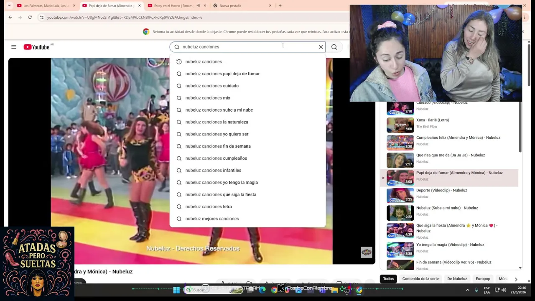Open the Xuxa - Ilarié (Letra) thumbnail
Viewport: 535px width, 301px height.
[400, 125]
